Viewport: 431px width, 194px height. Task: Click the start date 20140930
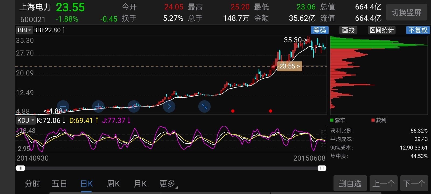pos(33,158)
